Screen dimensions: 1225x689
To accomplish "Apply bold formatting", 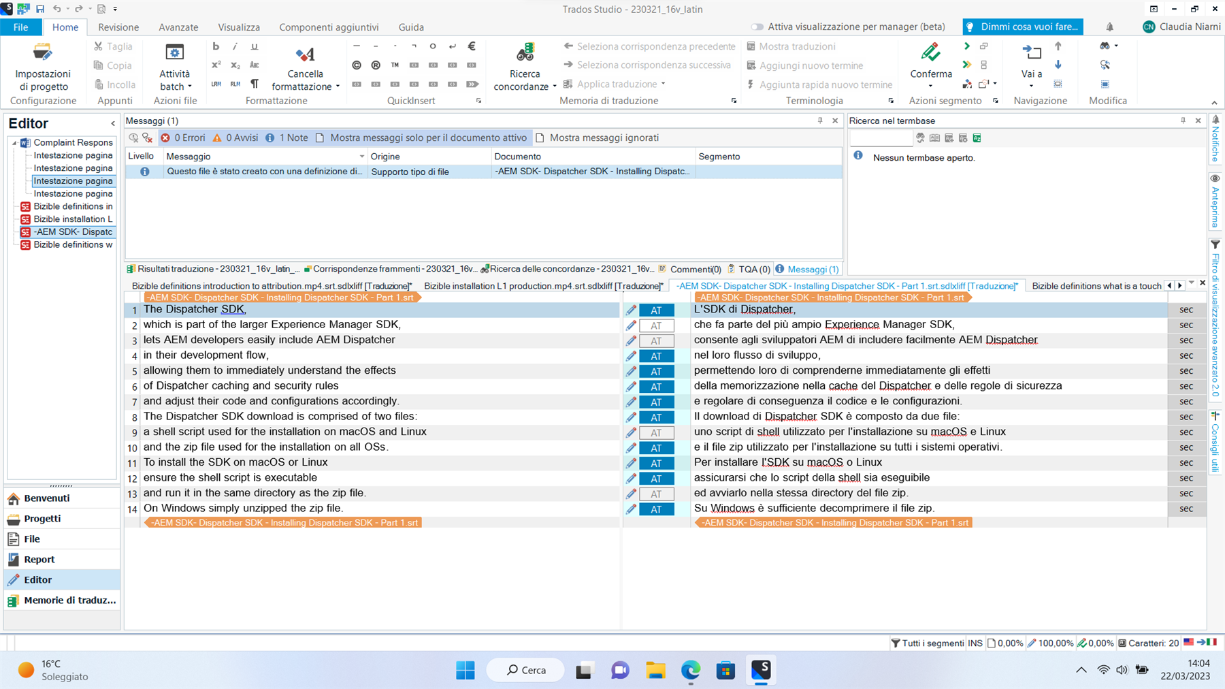I will 216,46.
